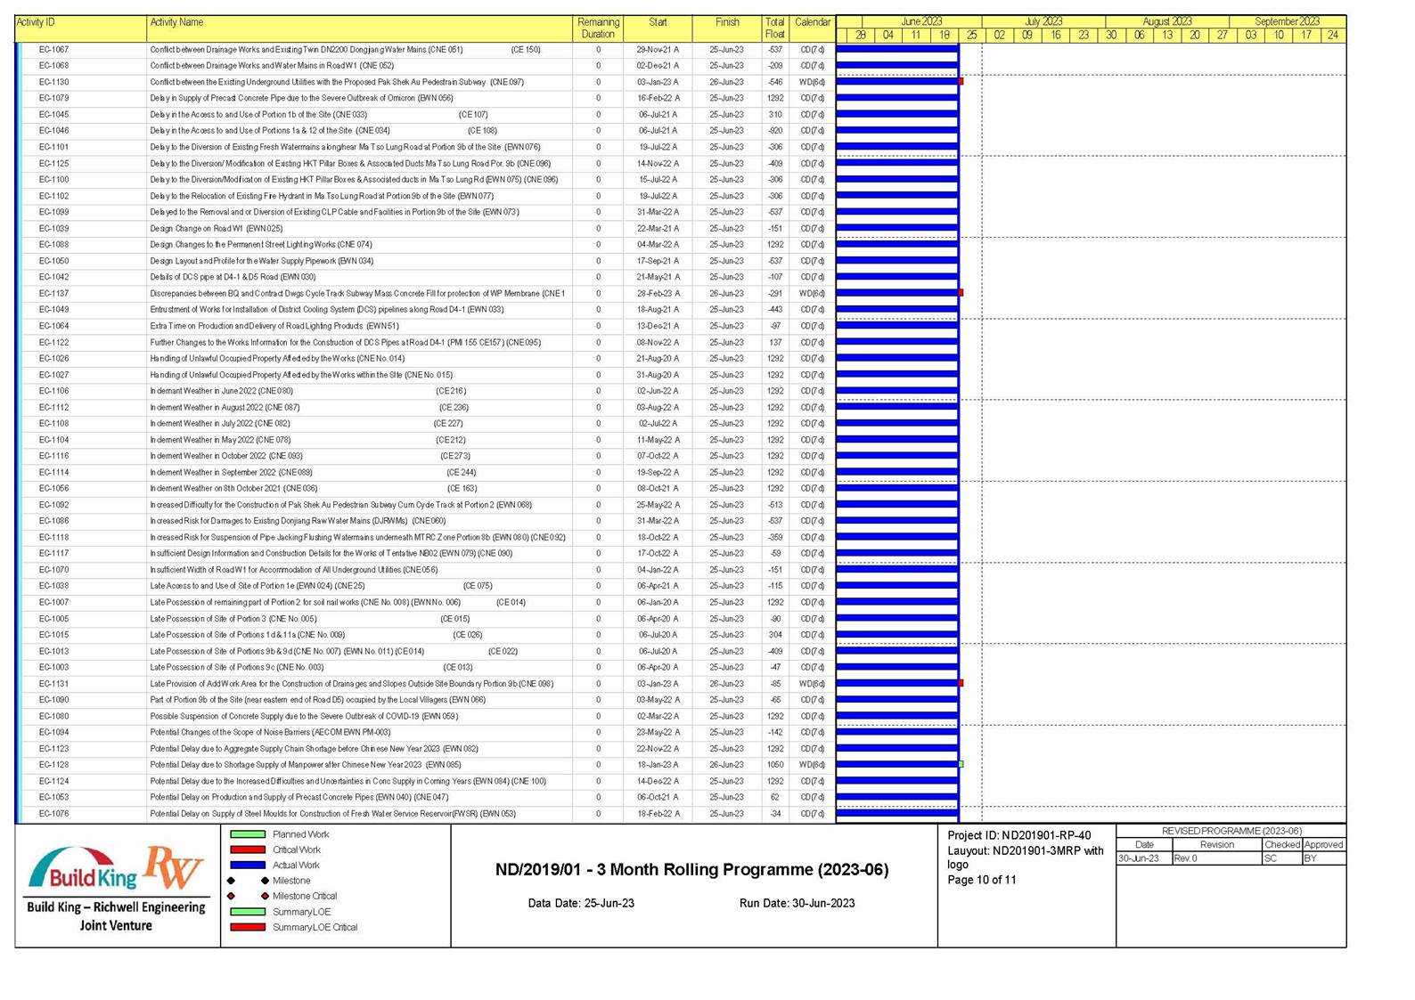Click the August 2023 timeline header

coord(1167,21)
